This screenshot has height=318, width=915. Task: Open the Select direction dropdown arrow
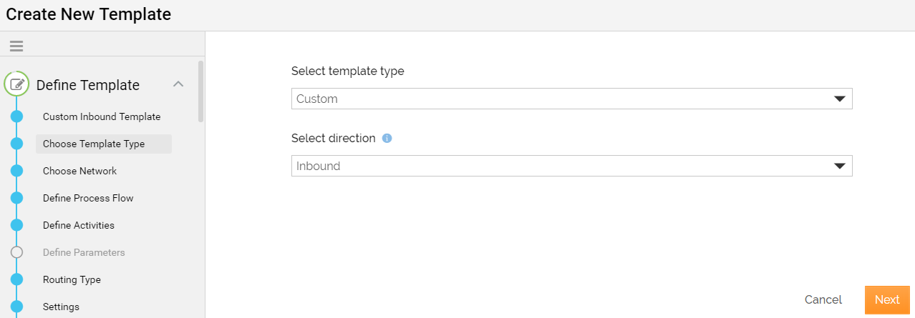coord(840,166)
